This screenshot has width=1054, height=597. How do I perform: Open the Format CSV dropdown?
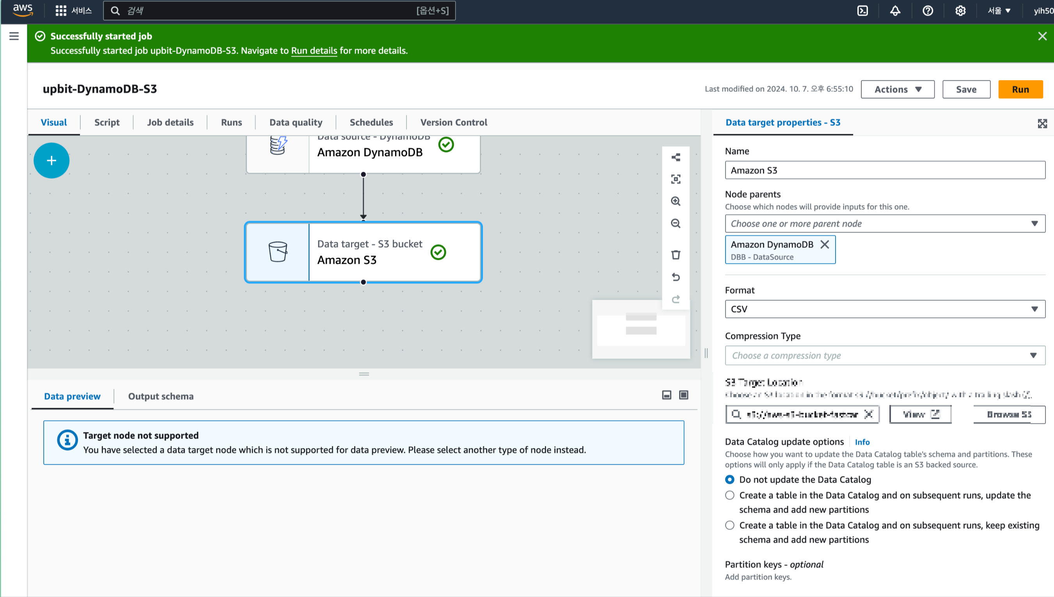tap(885, 309)
